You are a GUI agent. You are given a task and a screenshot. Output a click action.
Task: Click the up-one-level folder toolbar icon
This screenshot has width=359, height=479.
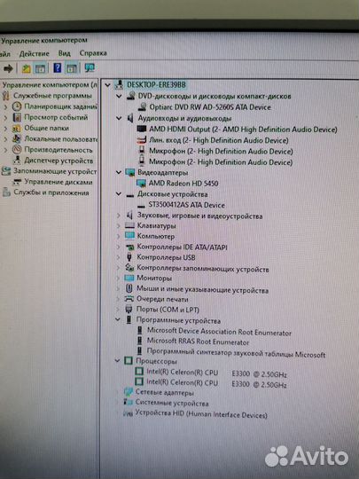pos(26,68)
